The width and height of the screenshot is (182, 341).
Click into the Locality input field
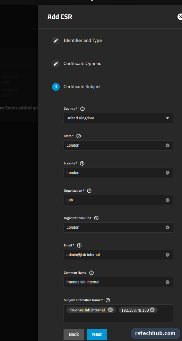tap(118, 173)
